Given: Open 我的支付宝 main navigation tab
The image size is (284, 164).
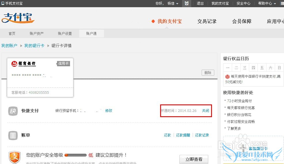Looking at the screenshot, I should click(x=170, y=21).
